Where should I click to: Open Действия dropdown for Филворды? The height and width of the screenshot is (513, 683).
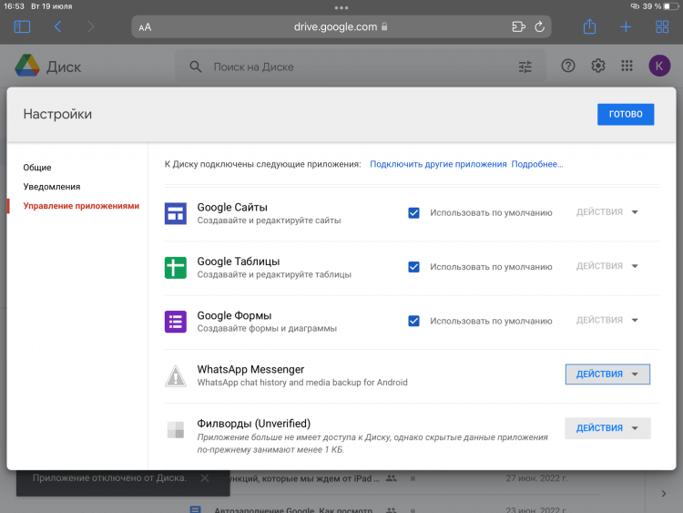pyautogui.click(x=607, y=428)
